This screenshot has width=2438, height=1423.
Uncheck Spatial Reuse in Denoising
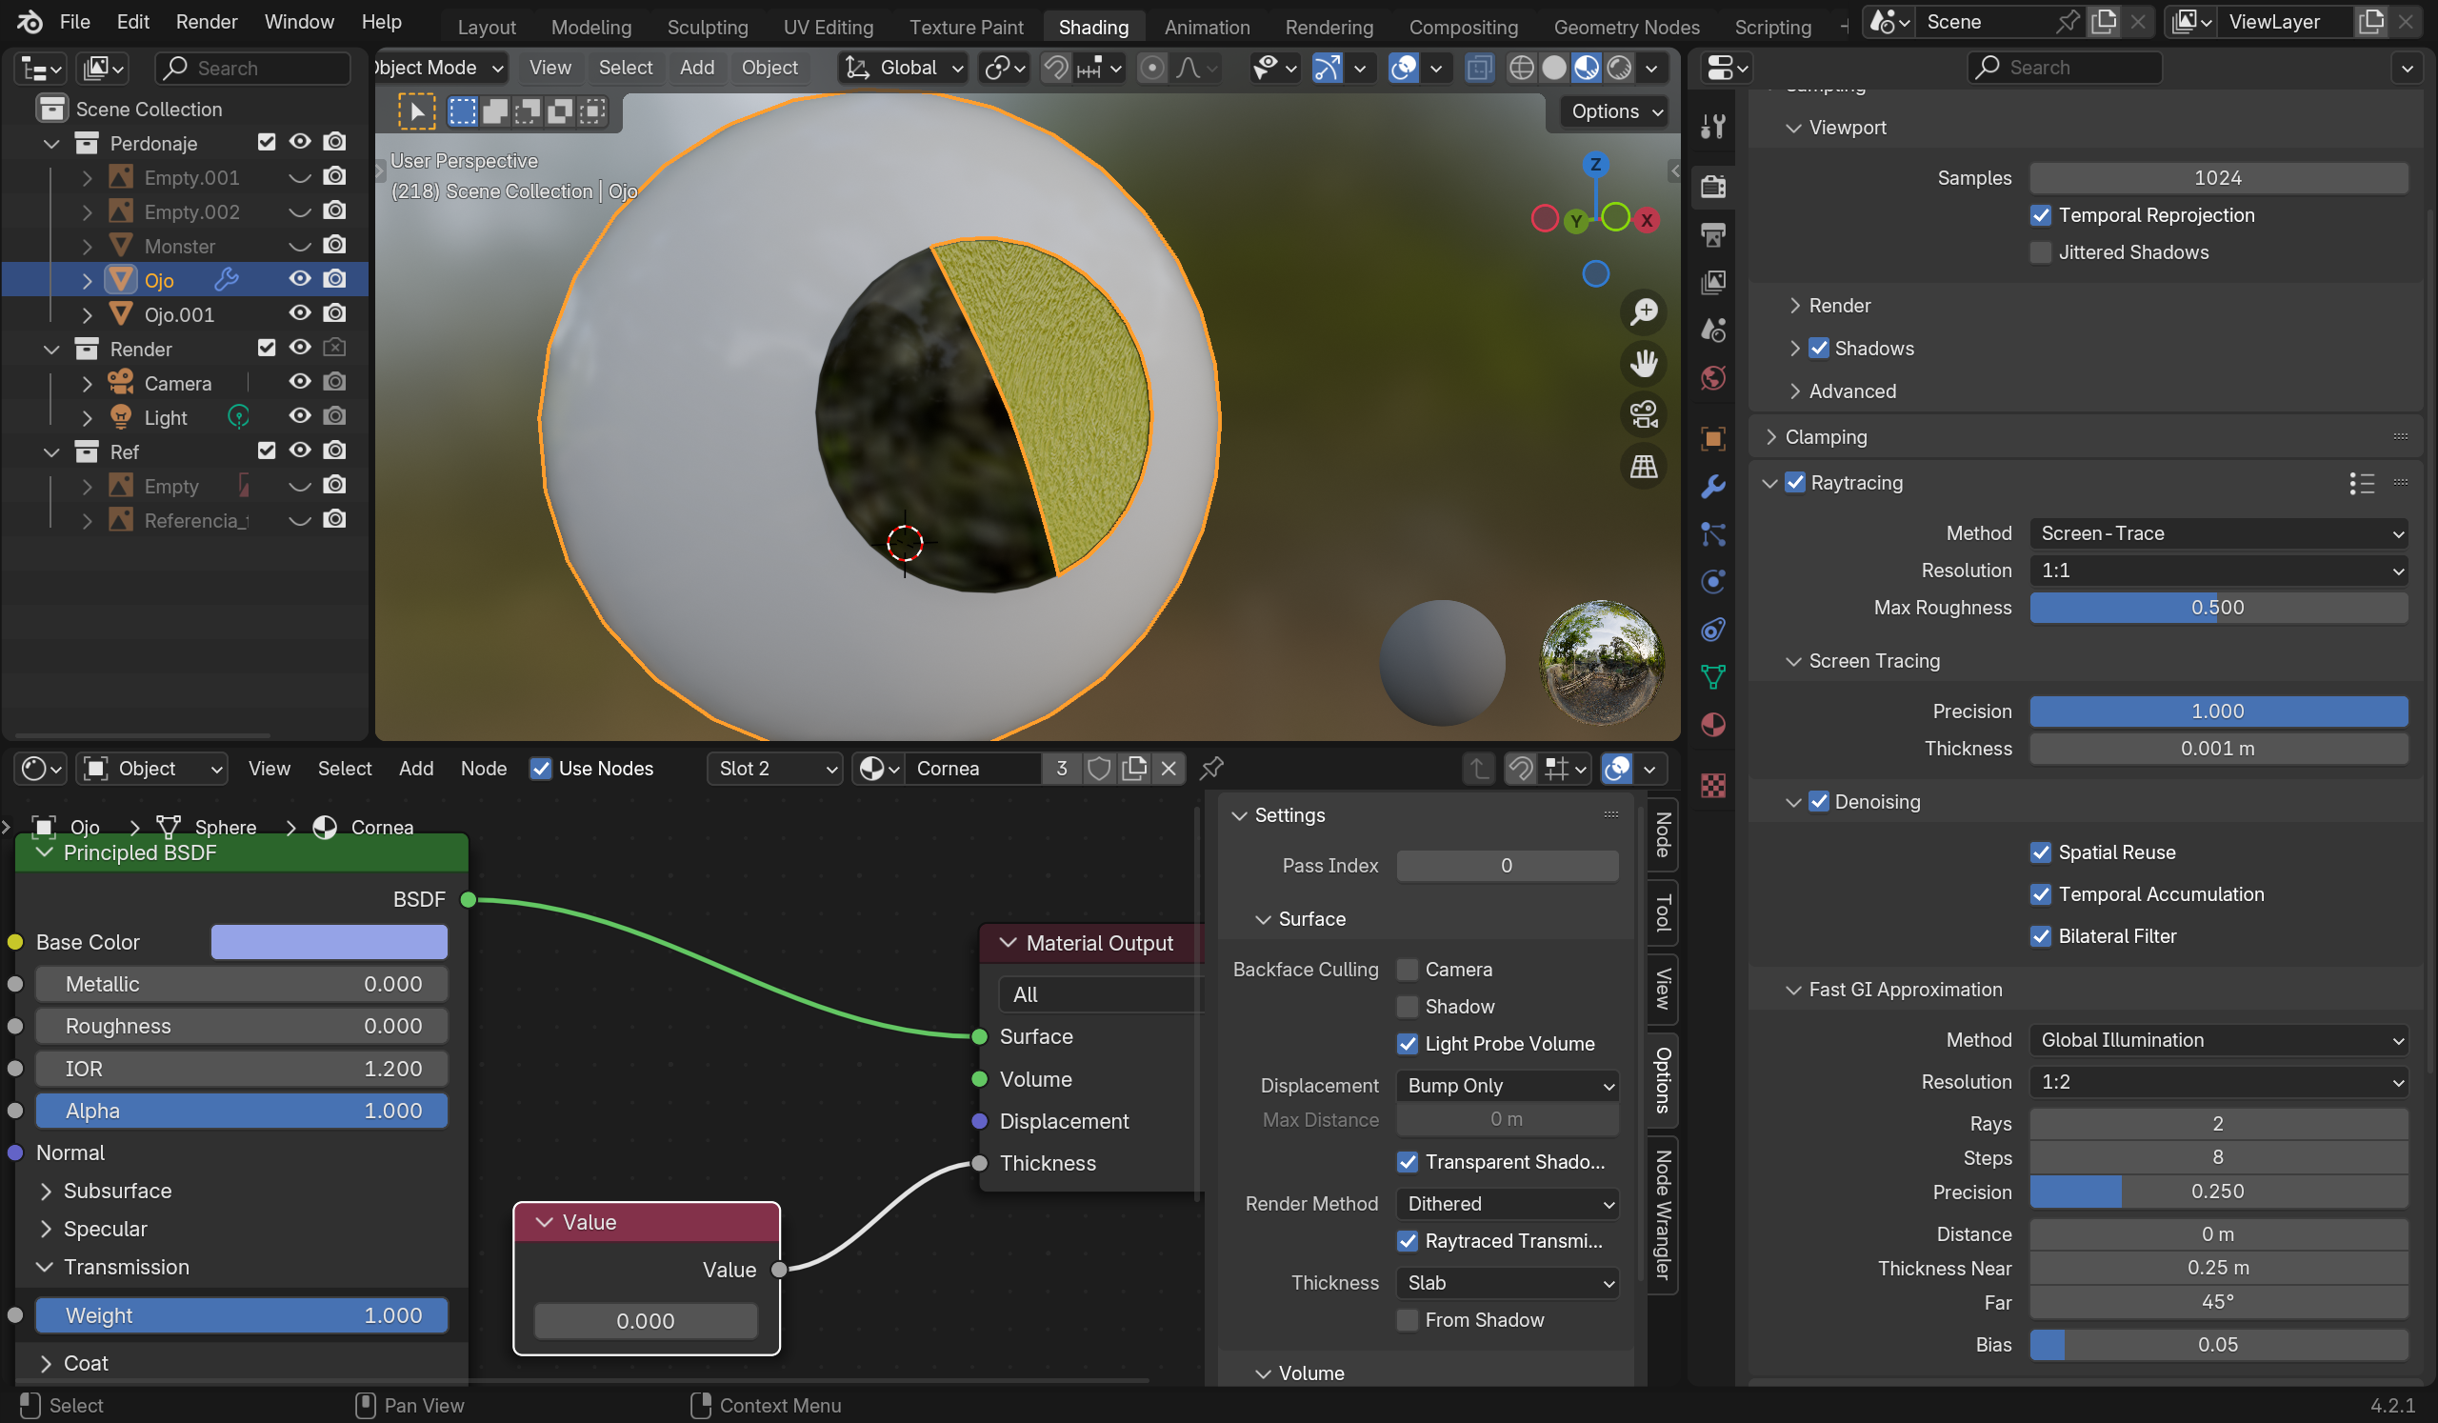(x=2040, y=853)
